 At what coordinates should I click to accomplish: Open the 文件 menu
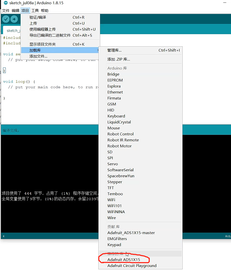[x=5, y=10]
